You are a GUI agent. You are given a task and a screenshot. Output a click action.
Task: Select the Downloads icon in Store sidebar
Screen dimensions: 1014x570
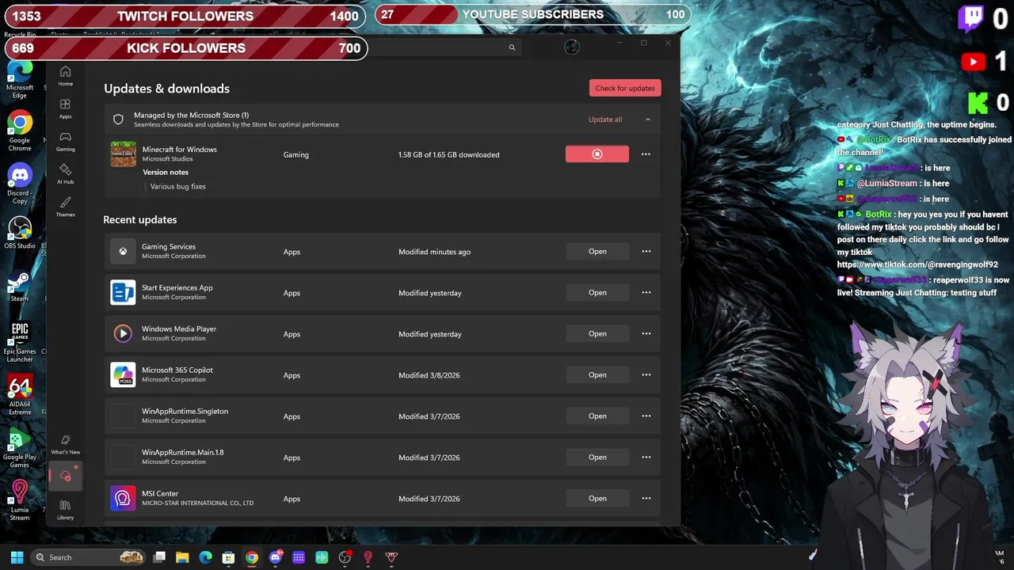tap(65, 477)
